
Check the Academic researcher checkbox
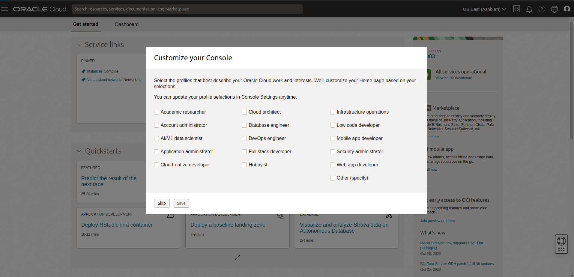[x=157, y=112]
